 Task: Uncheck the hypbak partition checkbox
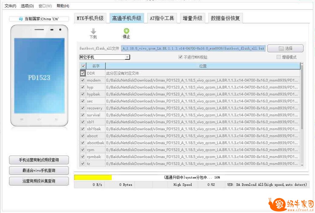click(82, 94)
